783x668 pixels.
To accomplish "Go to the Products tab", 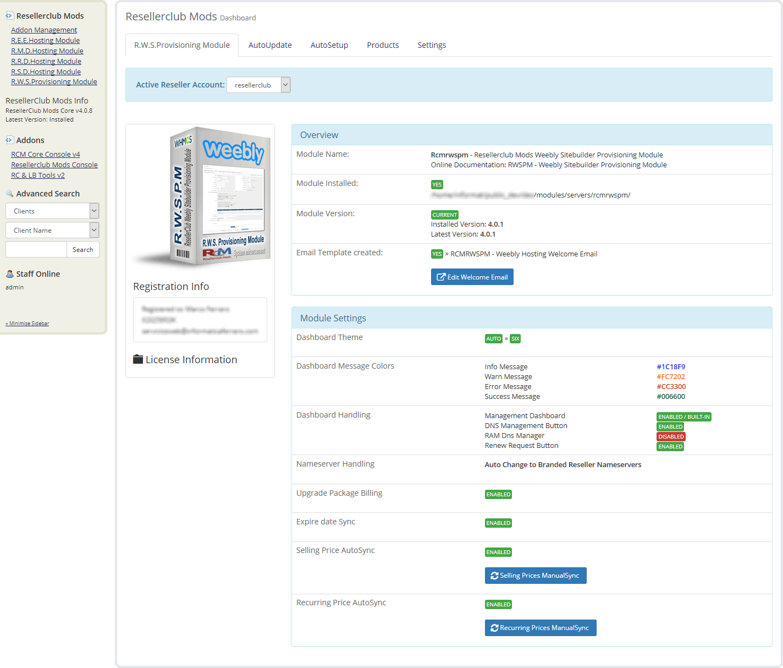I will tap(383, 45).
